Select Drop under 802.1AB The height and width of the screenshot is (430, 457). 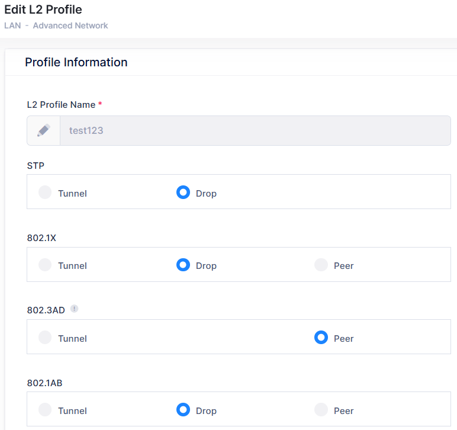(184, 410)
